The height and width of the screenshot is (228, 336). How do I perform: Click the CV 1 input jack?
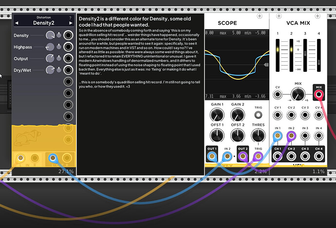tap(278, 115)
